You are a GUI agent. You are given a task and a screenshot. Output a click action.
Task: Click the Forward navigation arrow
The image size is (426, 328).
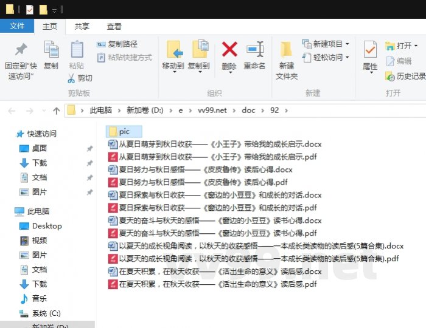[29, 111]
